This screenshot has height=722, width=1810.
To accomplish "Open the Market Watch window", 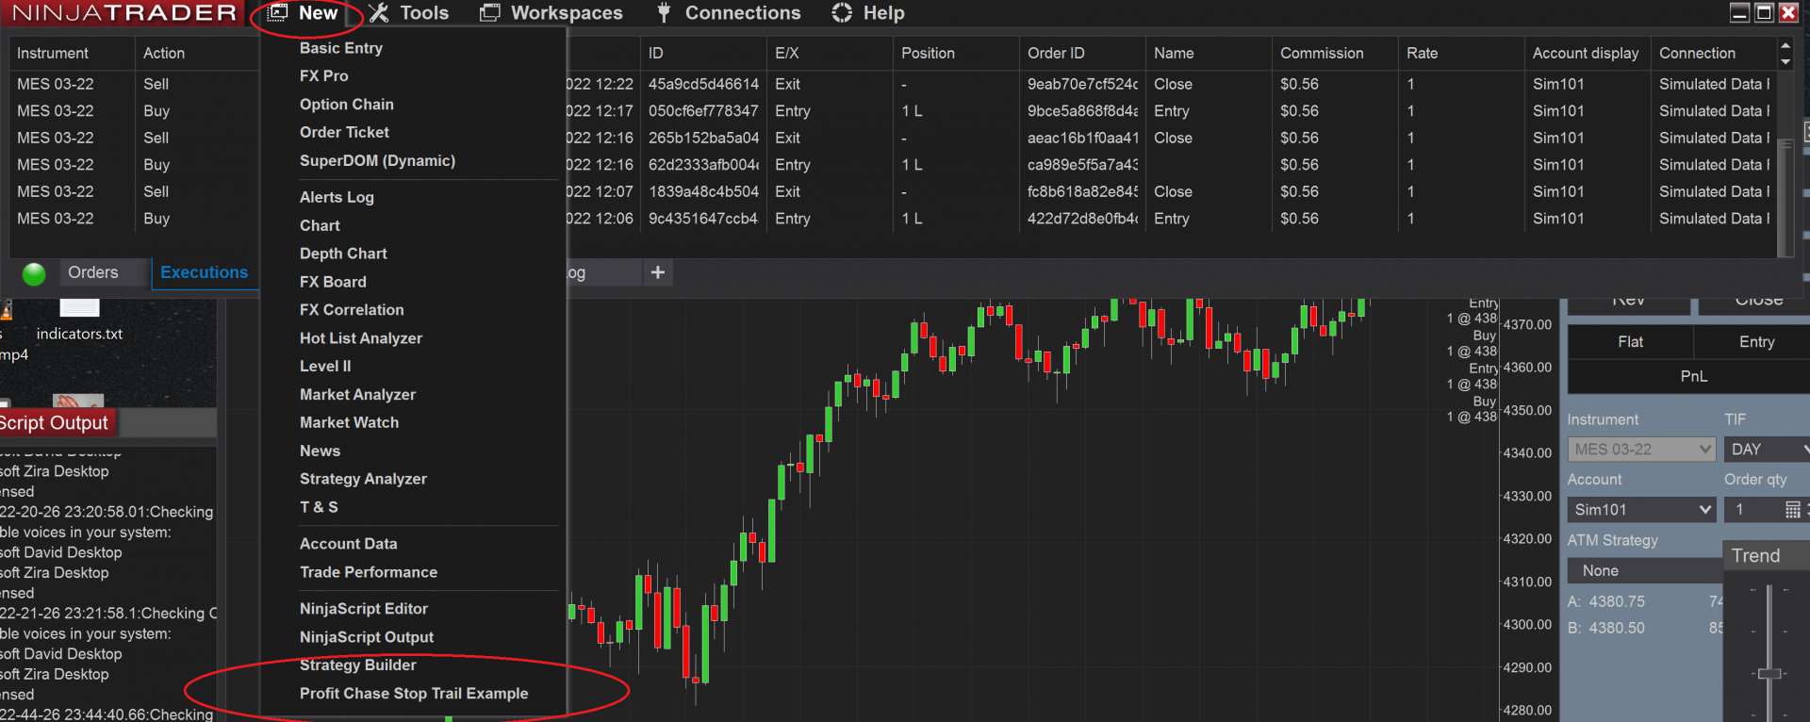I will pos(349,423).
